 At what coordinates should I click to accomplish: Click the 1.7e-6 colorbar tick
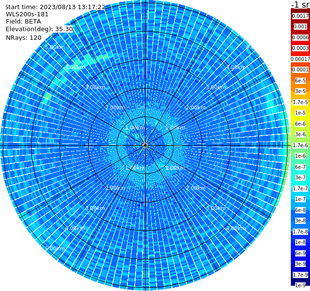click(300, 145)
